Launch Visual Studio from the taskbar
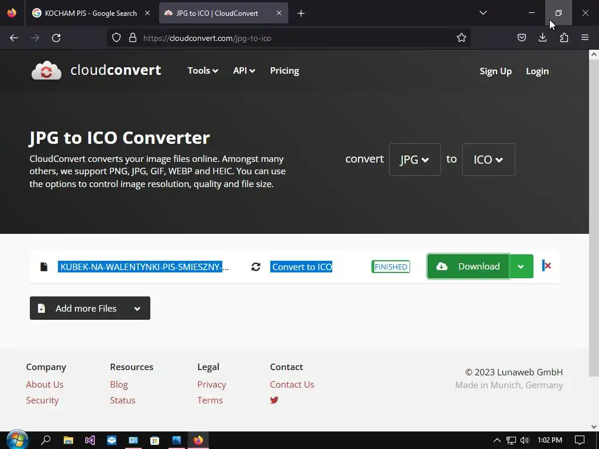This screenshot has height=449, width=599. (x=89, y=440)
